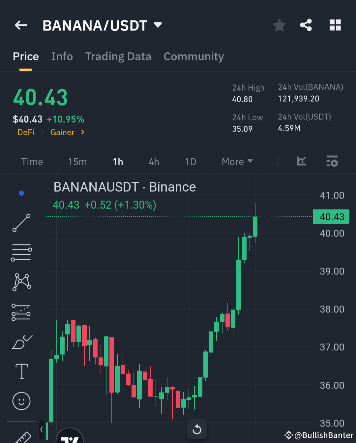The height and width of the screenshot is (443, 356).
Task: Select the 4h timeframe
Action: [x=154, y=162]
